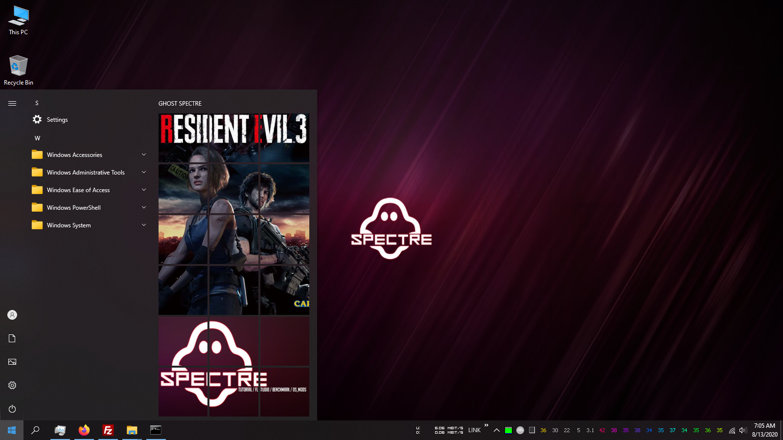The width and height of the screenshot is (783, 440).
Task: Expand the Windows Accessories folder
Action: [x=90, y=155]
